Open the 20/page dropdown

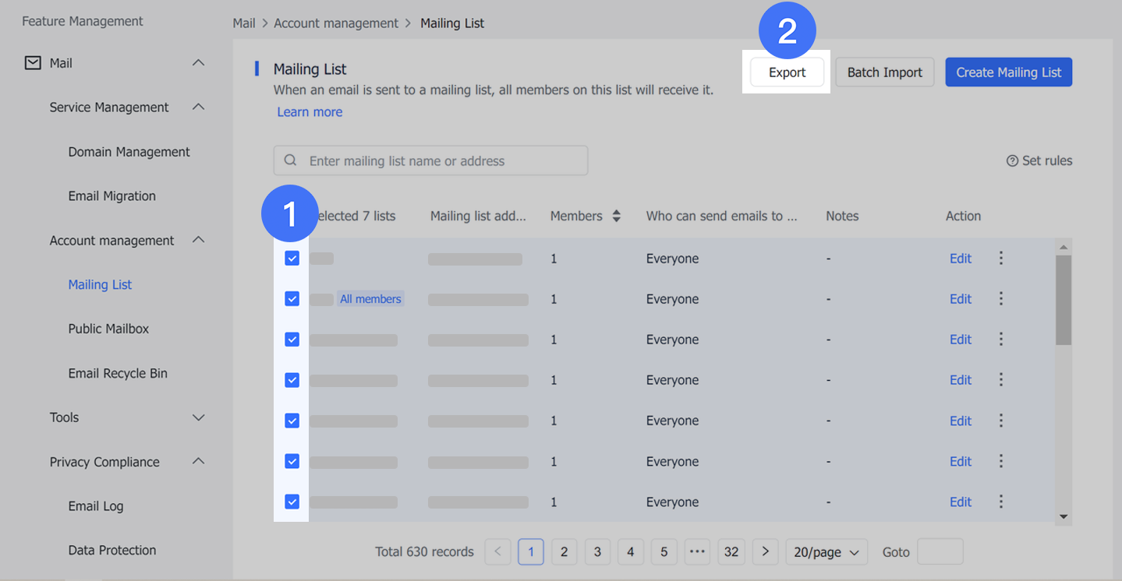pos(826,551)
